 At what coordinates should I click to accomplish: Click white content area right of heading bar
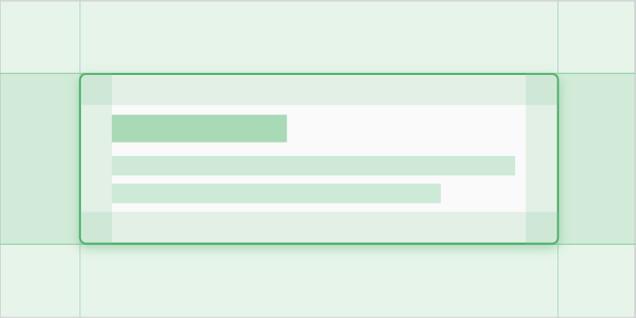click(406, 129)
